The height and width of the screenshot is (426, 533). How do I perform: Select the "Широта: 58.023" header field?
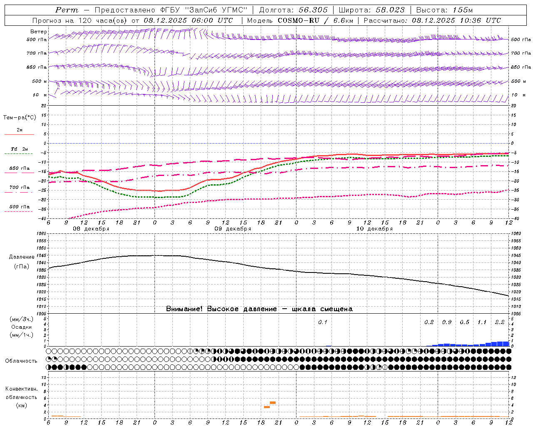click(x=371, y=10)
